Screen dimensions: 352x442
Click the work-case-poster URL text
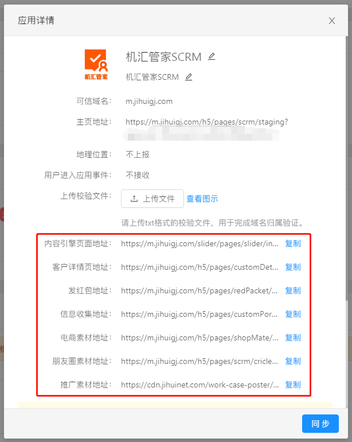tap(200, 385)
